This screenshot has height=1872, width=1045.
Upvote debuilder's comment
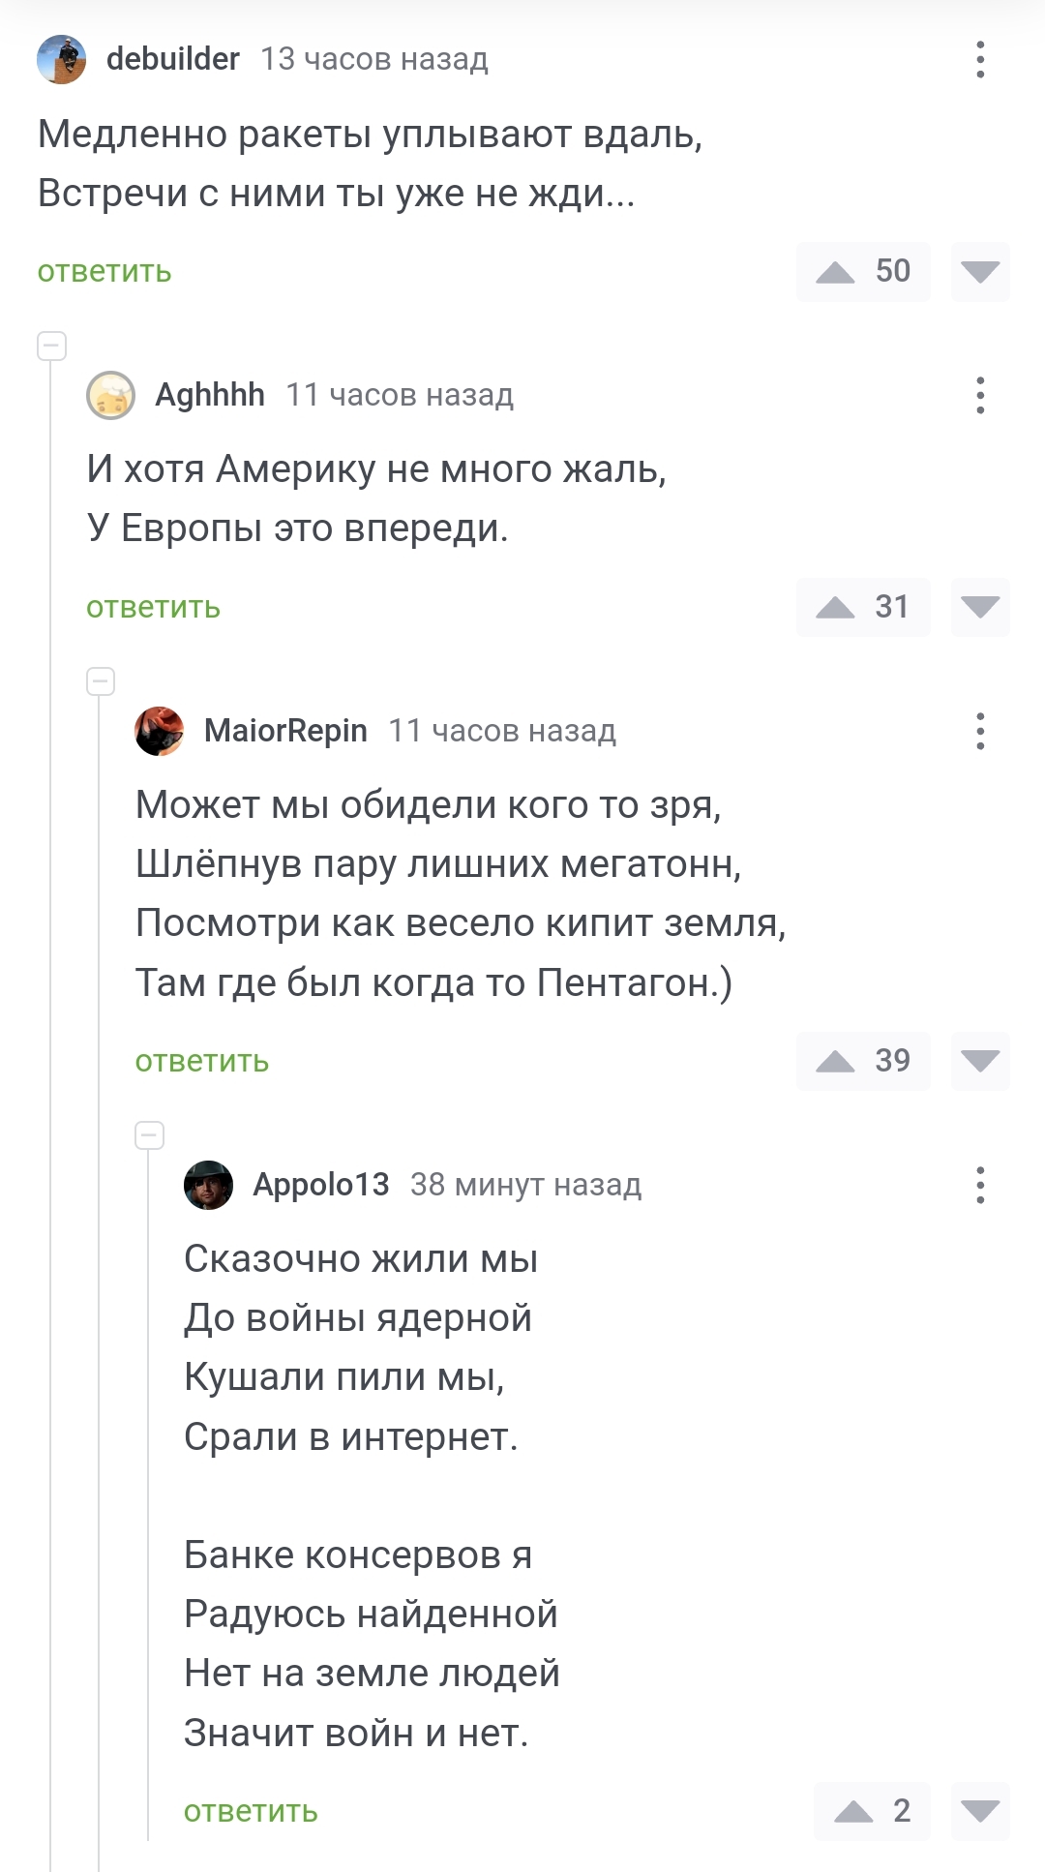click(836, 272)
